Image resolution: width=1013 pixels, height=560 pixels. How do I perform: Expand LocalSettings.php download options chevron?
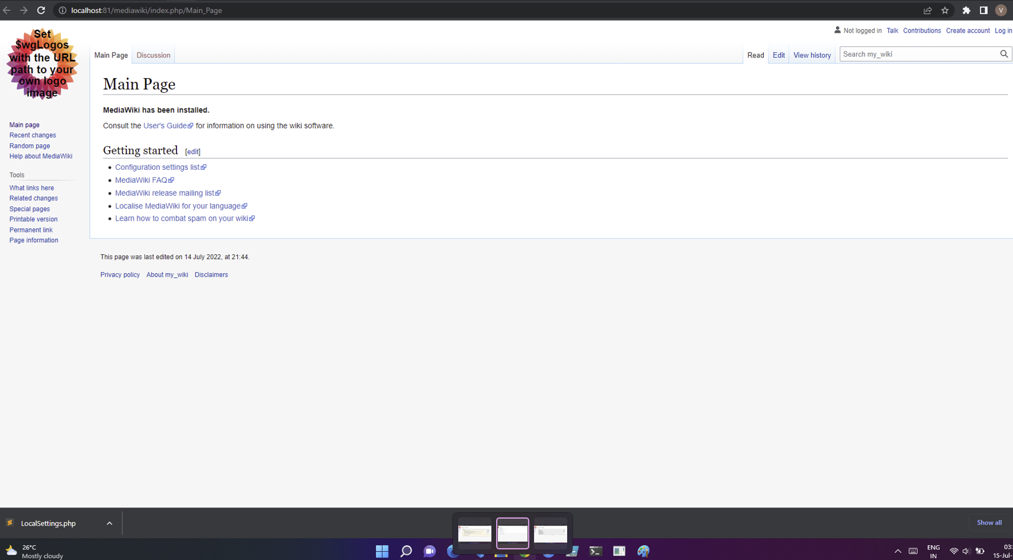110,523
